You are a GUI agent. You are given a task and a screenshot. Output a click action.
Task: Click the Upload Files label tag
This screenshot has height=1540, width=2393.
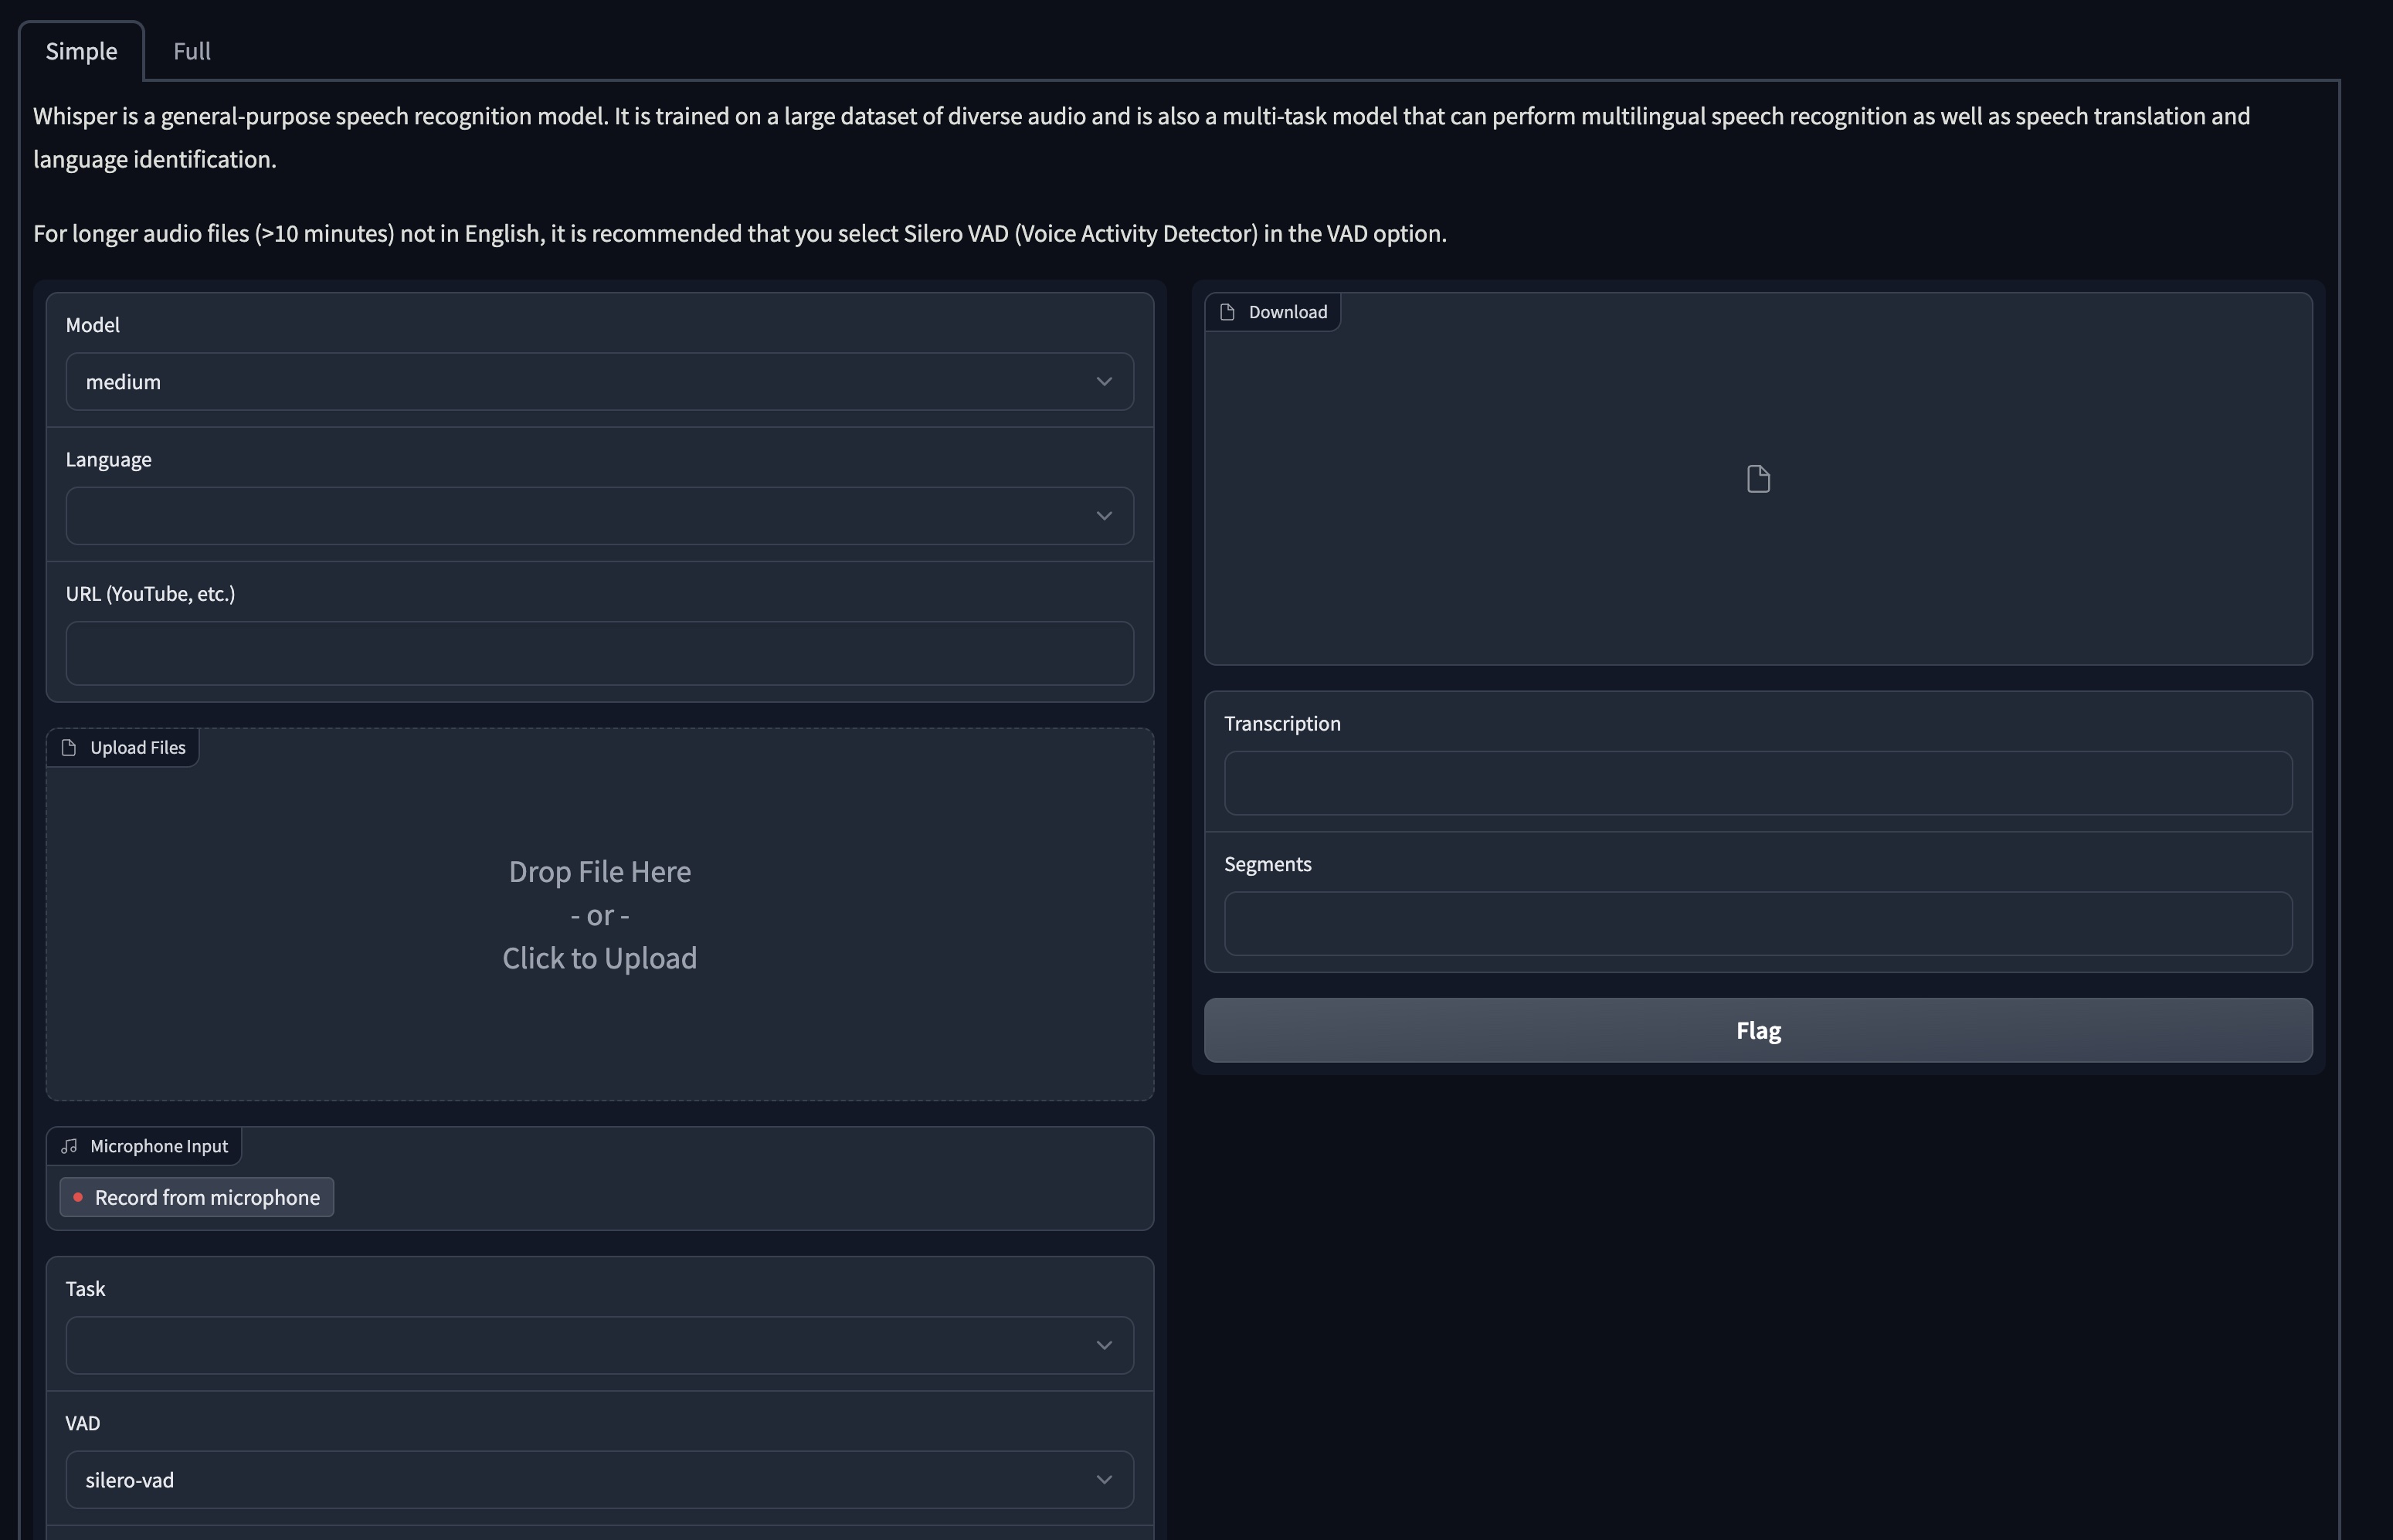[x=137, y=748]
